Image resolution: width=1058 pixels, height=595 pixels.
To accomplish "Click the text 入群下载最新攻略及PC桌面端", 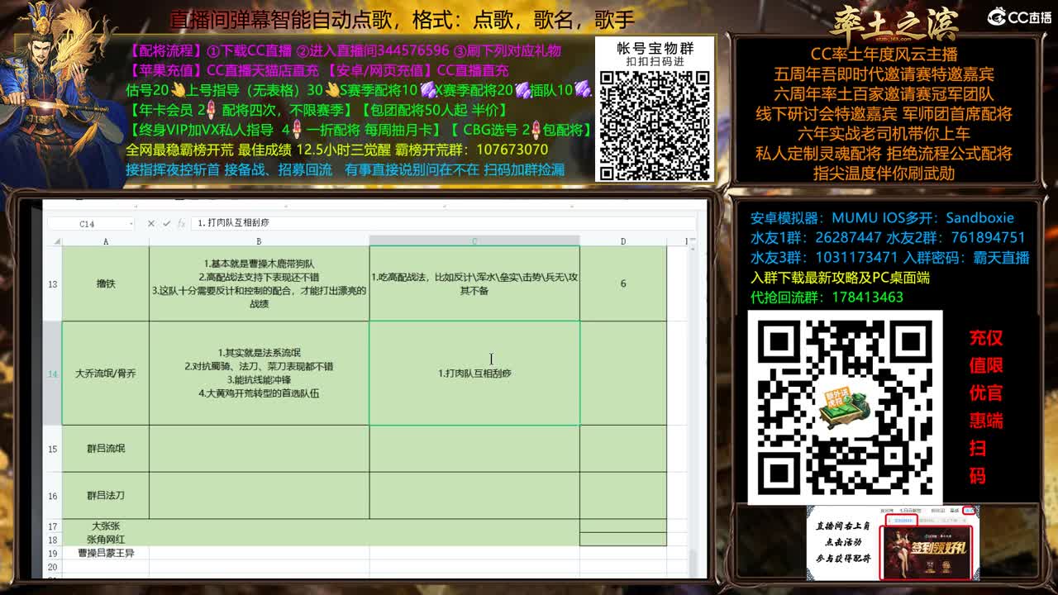I will coord(840,277).
